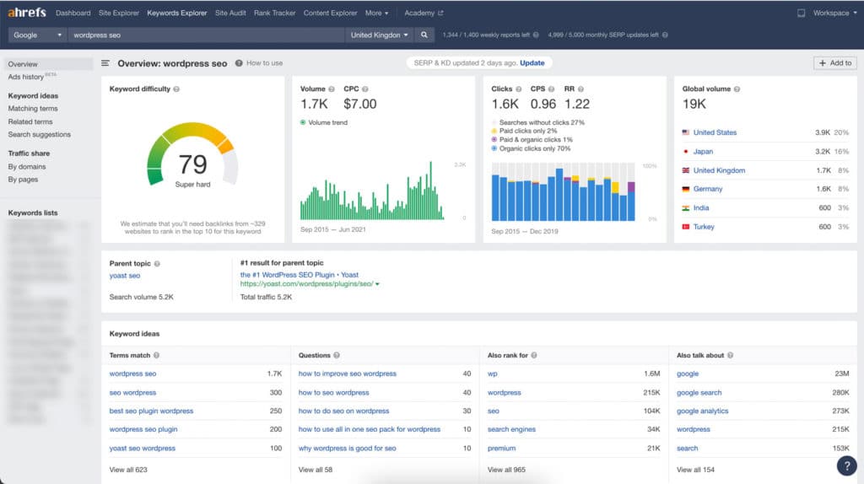This screenshot has height=484, width=864.
Task: Click the Questions info icon
Action: [337, 356]
